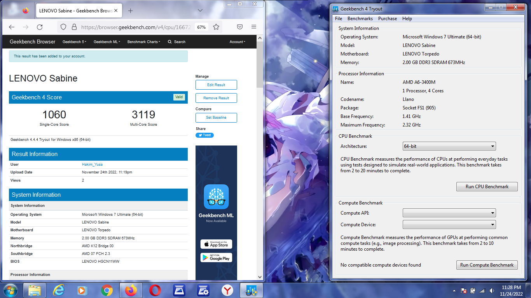The height and width of the screenshot is (298, 531).
Task: Launch Opera from the taskbar
Action: [x=155, y=290]
